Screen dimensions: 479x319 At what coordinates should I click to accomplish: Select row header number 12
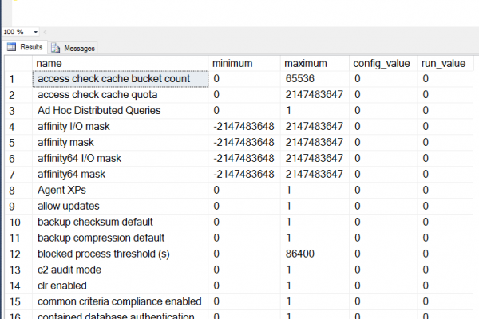click(18, 254)
